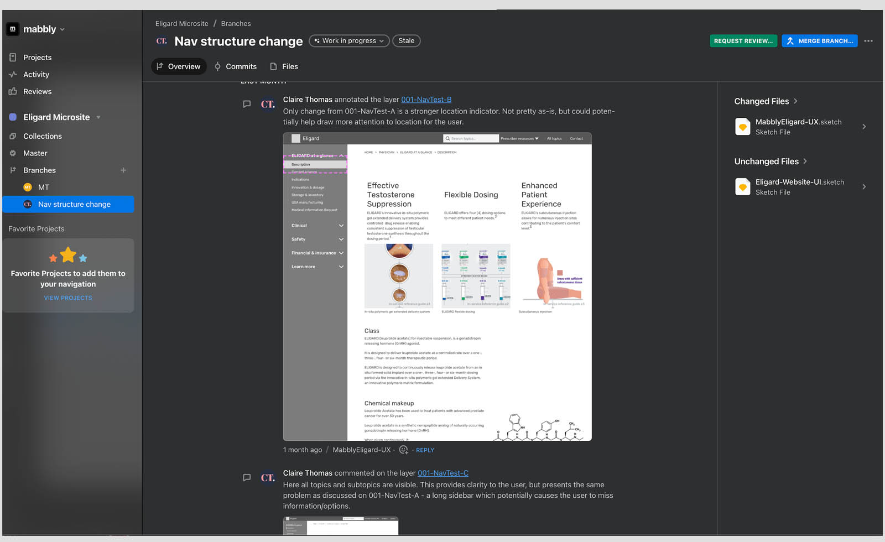Switch to the Commits tab
885x542 pixels.
coord(236,66)
